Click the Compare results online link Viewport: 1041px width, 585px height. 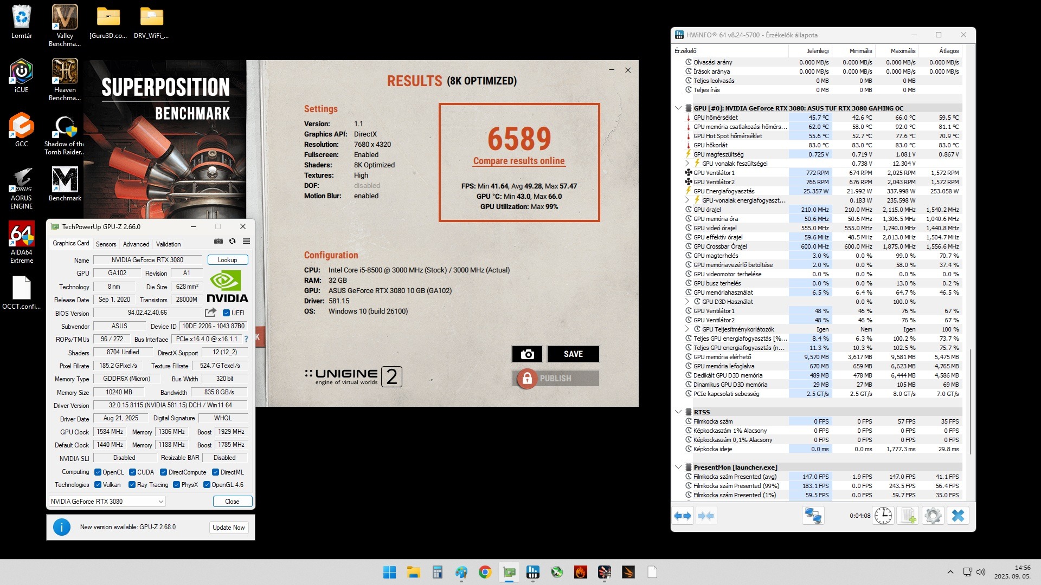519,161
